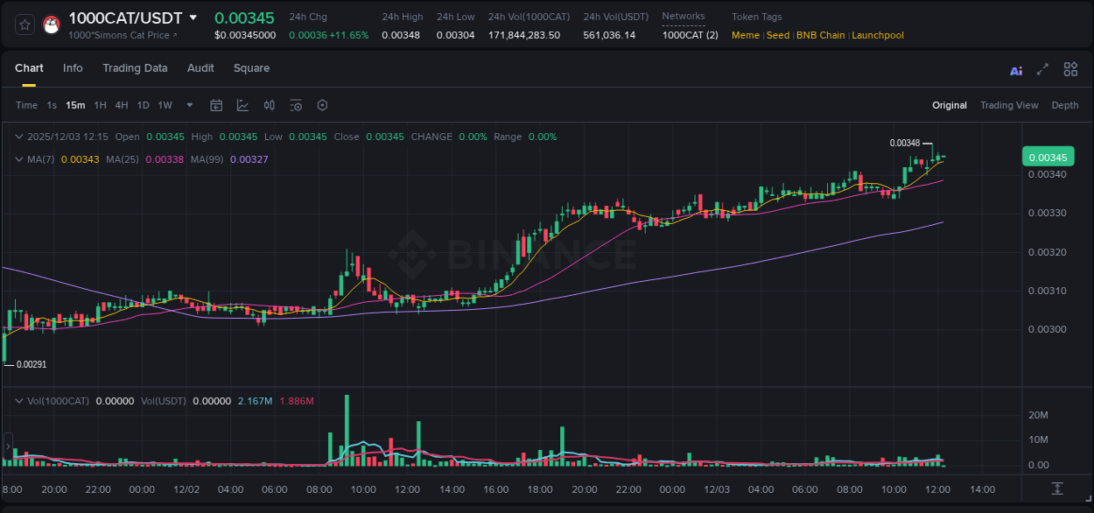Viewport: 1094px width, 513px height.
Task: Switch to Trading View chart mode
Action: point(1009,105)
